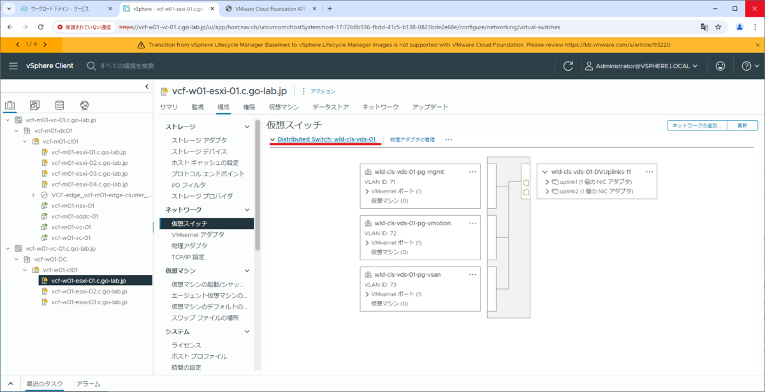765x392 pixels.
Task: Open the アクション actions menu
Action: pos(317,92)
